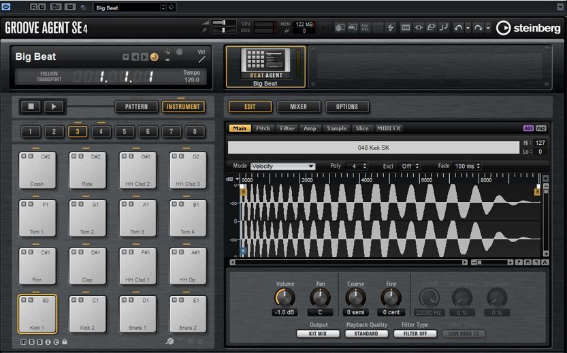567x353 pixels.
Task: Toggle the Fix Vel toolbar button
Action: pyautogui.click(x=366, y=27)
